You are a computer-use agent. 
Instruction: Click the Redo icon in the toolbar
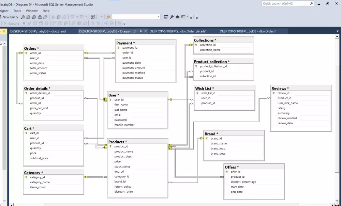tap(82, 17)
